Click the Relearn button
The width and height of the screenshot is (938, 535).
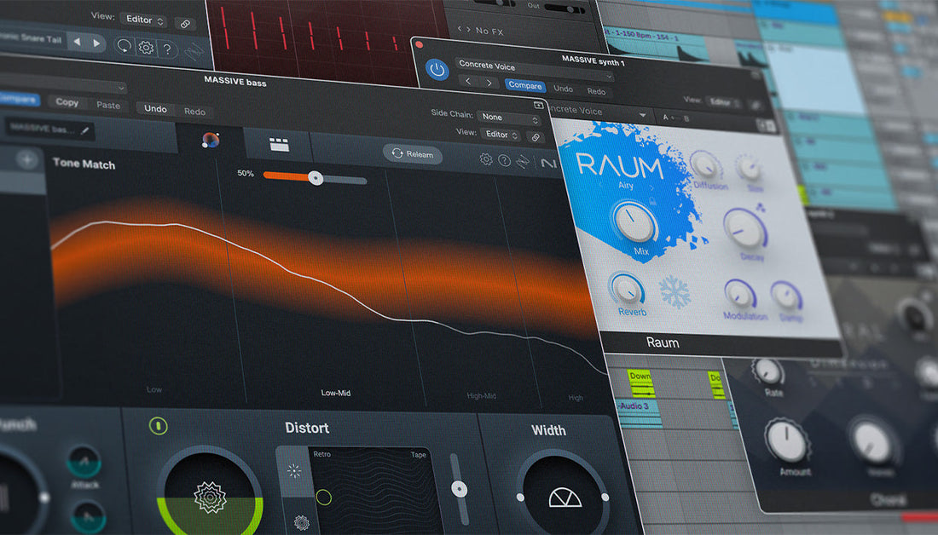[412, 154]
